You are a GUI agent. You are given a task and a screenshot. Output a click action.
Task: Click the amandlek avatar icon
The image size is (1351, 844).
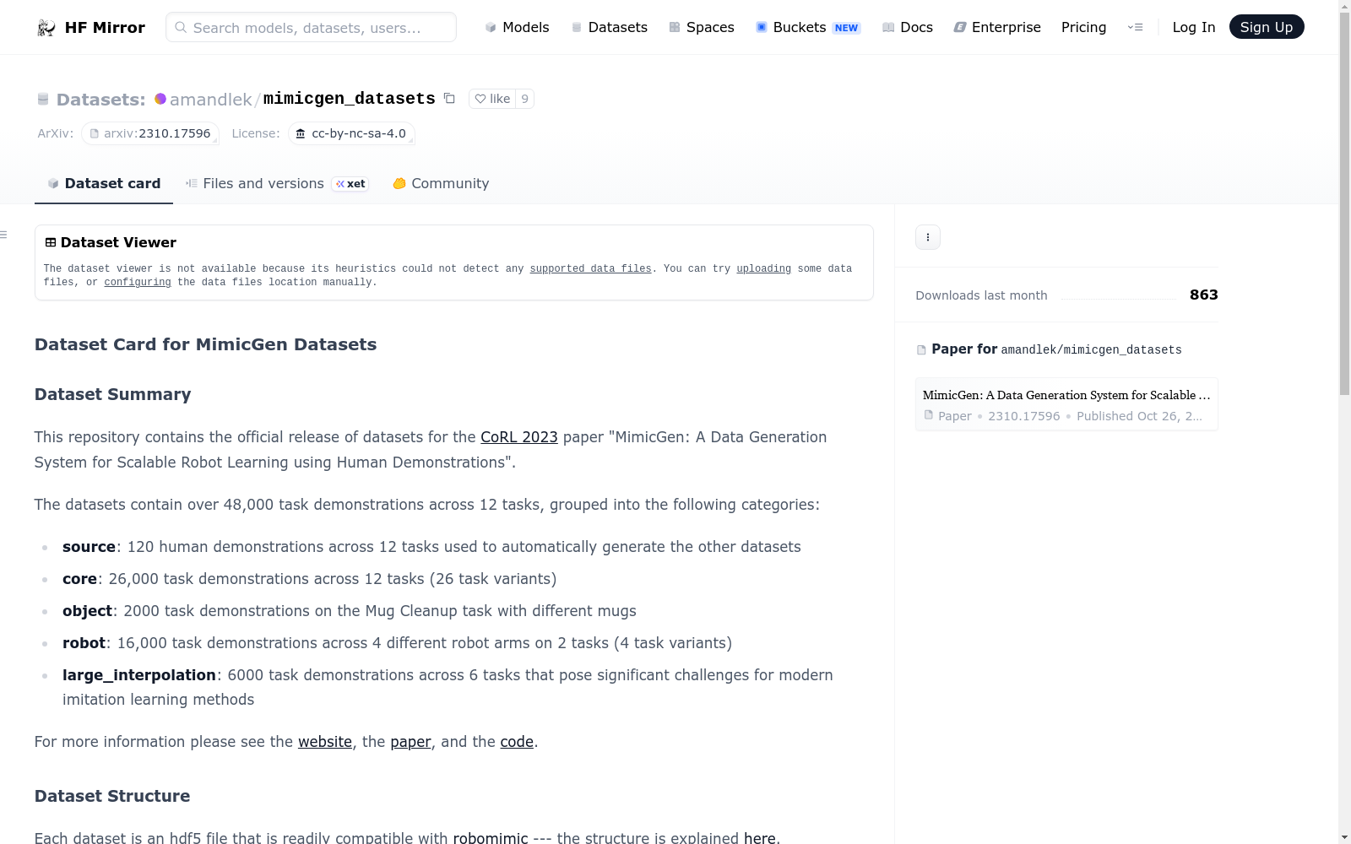(x=160, y=99)
